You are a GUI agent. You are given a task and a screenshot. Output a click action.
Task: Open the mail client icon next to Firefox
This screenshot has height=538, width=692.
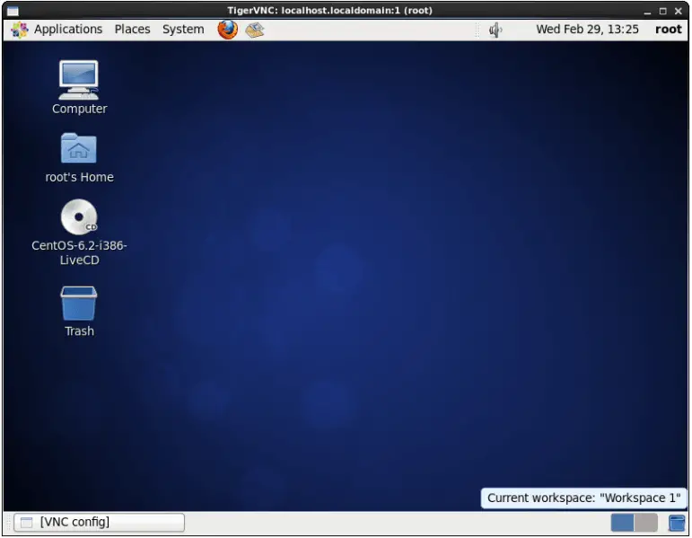coord(255,29)
